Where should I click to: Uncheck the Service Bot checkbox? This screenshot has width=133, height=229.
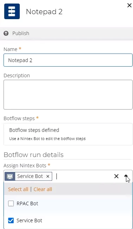click(x=11, y=220)
